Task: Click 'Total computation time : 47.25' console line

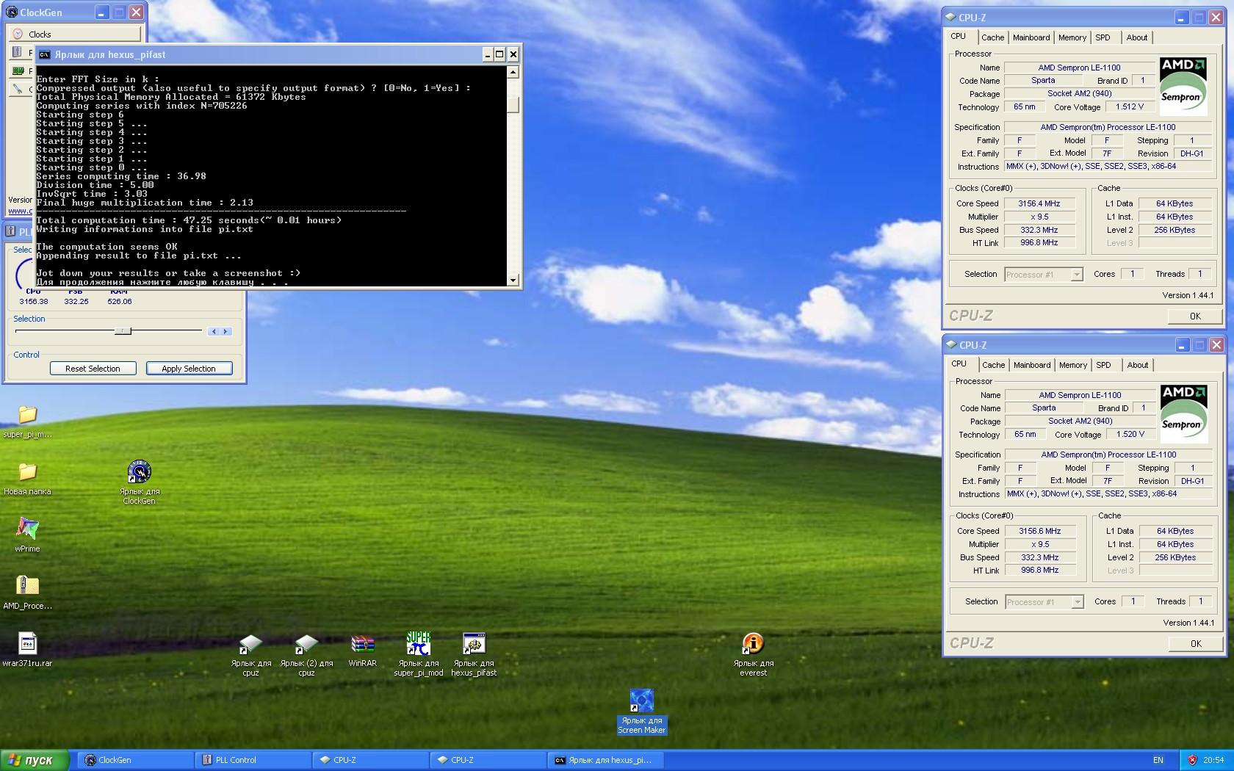Action: click(189, 220)
